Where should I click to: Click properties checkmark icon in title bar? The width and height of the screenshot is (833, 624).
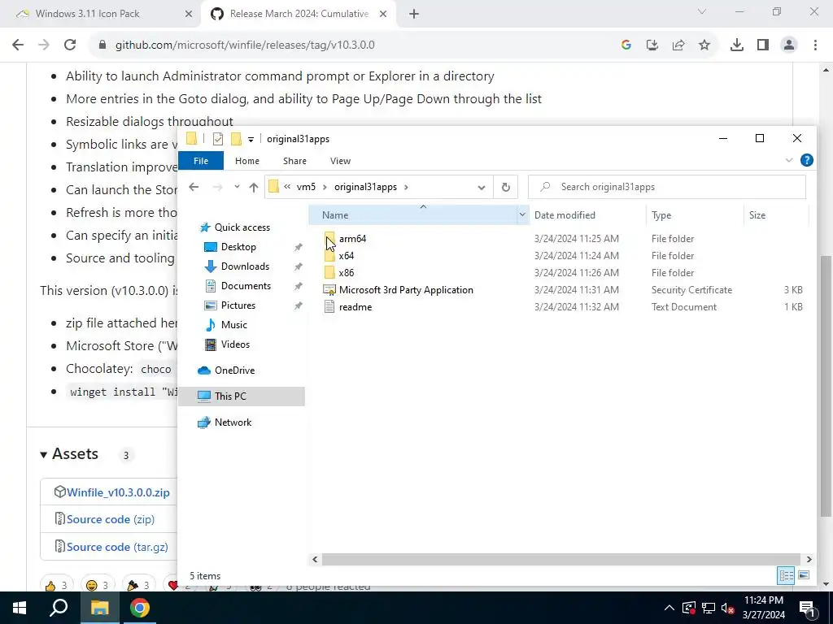coord(218,139)
